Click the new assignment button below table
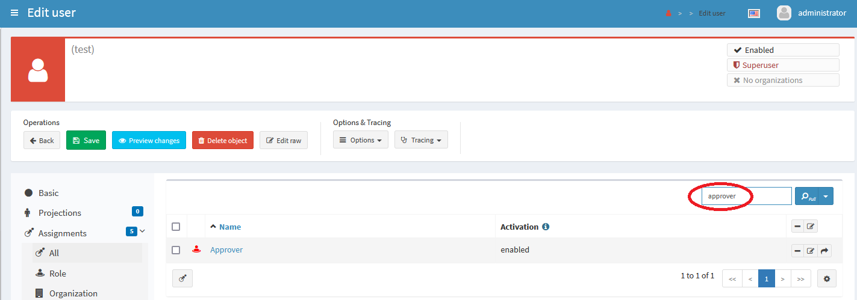Image resolution: width=857 pixels, height=300 pixels. 182,278
